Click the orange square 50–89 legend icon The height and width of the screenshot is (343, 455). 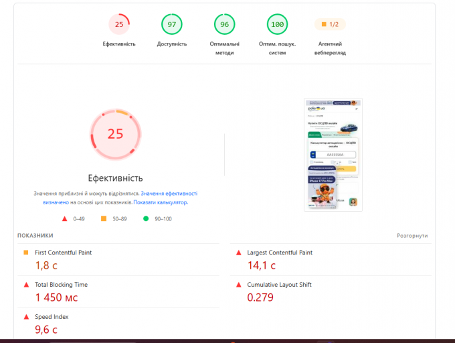104,218
